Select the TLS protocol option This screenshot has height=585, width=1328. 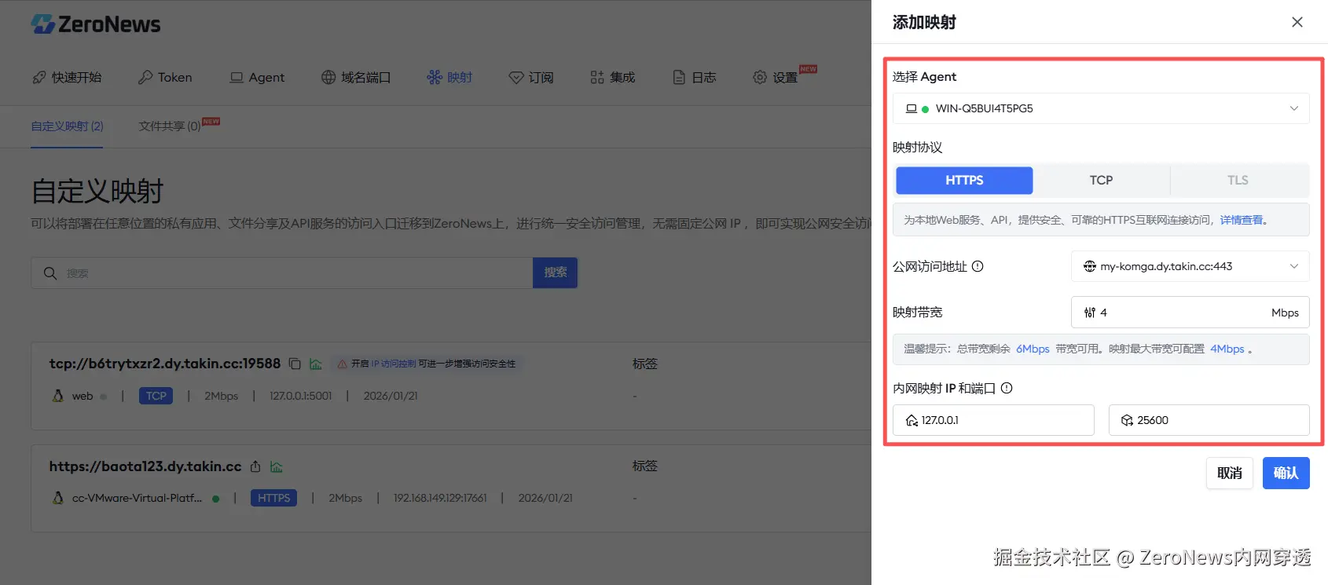(x=1238, y=180)
